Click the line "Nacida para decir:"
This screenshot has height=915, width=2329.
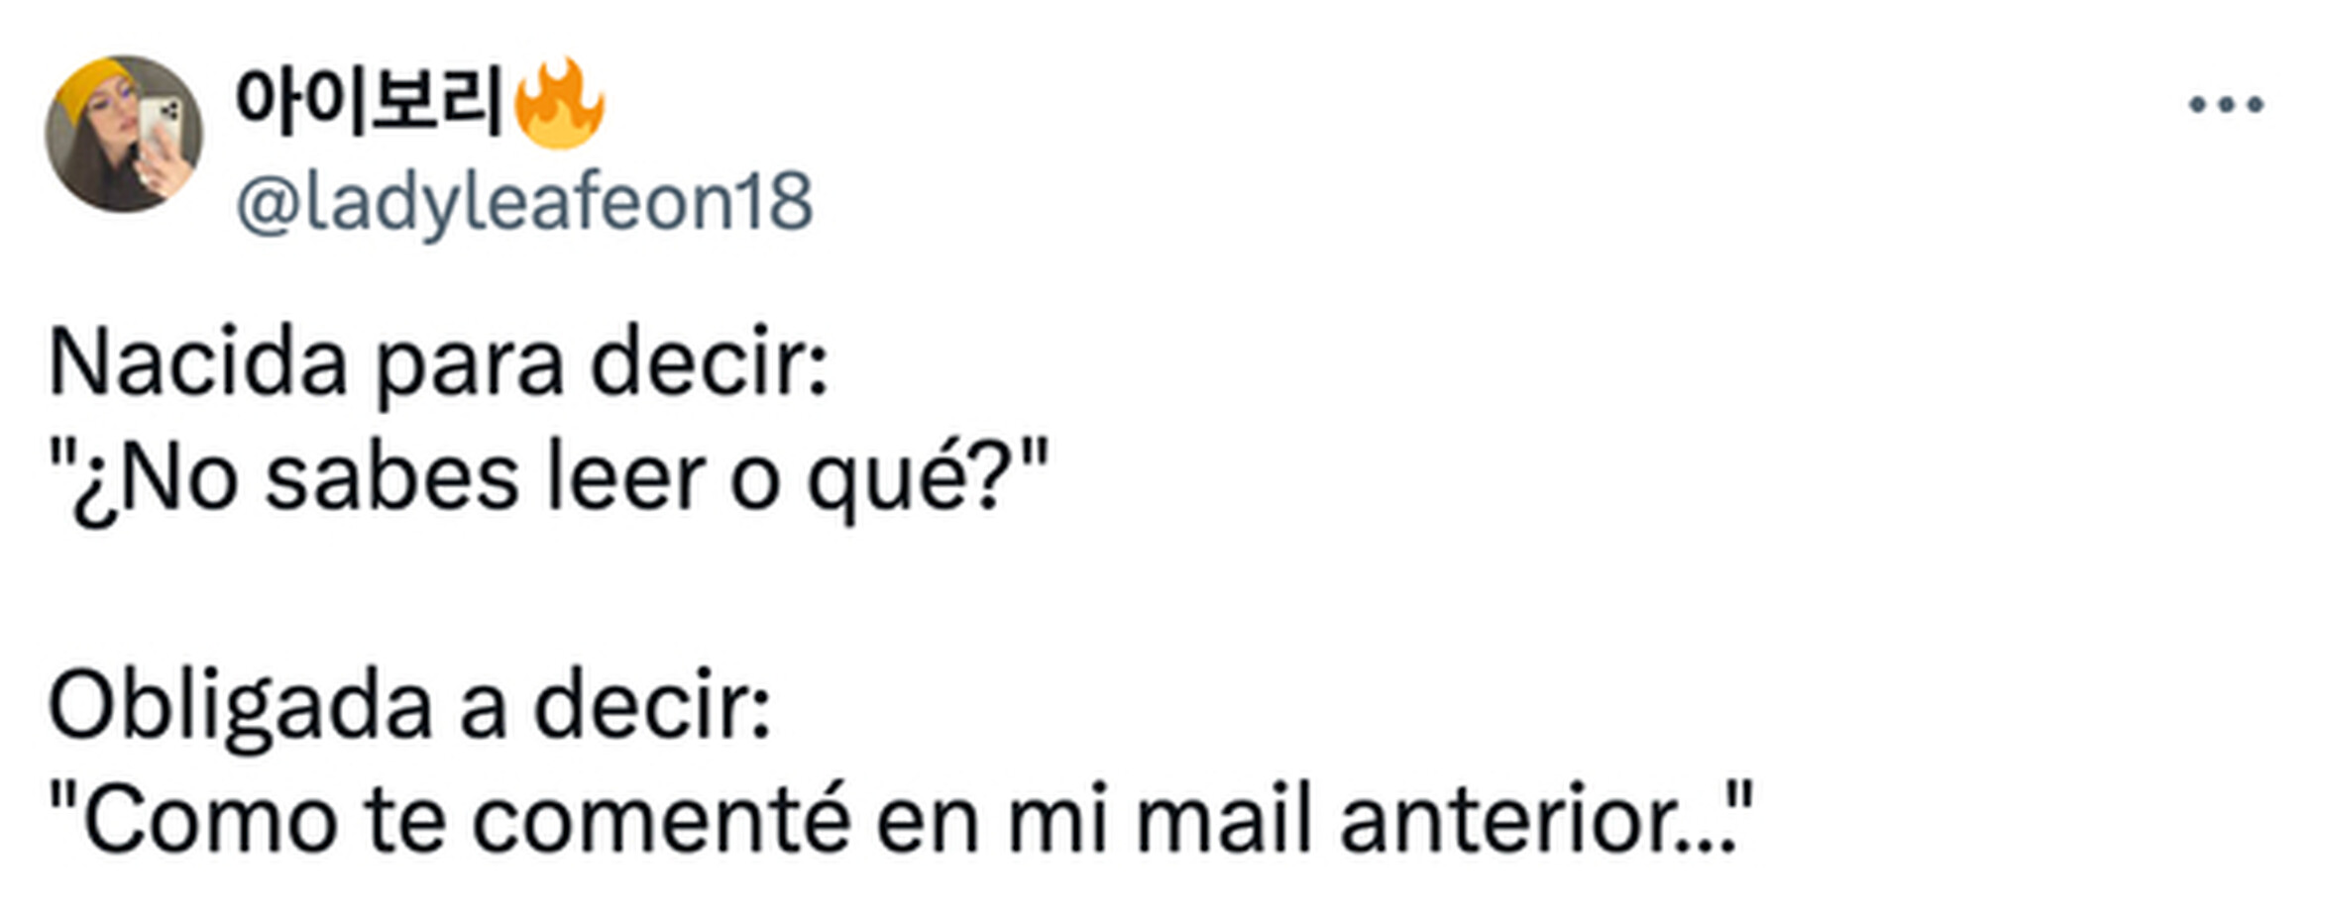438,364
